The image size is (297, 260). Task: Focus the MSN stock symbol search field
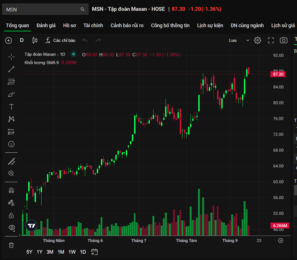pos(45,9)
